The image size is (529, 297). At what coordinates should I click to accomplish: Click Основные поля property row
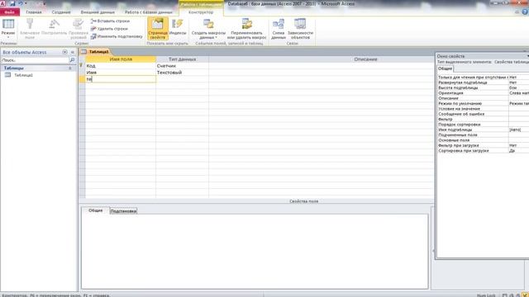point(483,140)
